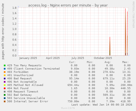
Task: Click the 500 Internal Server Error current 750.00m
Action: (x=73, y=101)
